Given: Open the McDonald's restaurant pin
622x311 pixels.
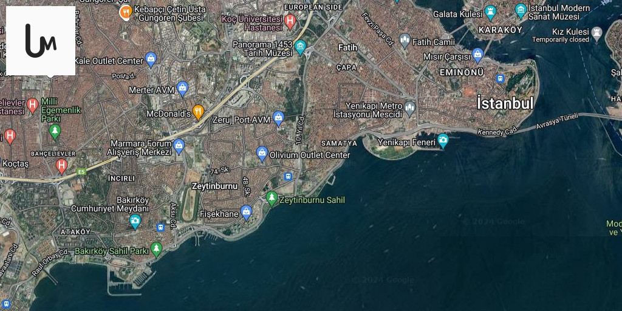Looking at the screenshot, I should [x=198, y=112].
